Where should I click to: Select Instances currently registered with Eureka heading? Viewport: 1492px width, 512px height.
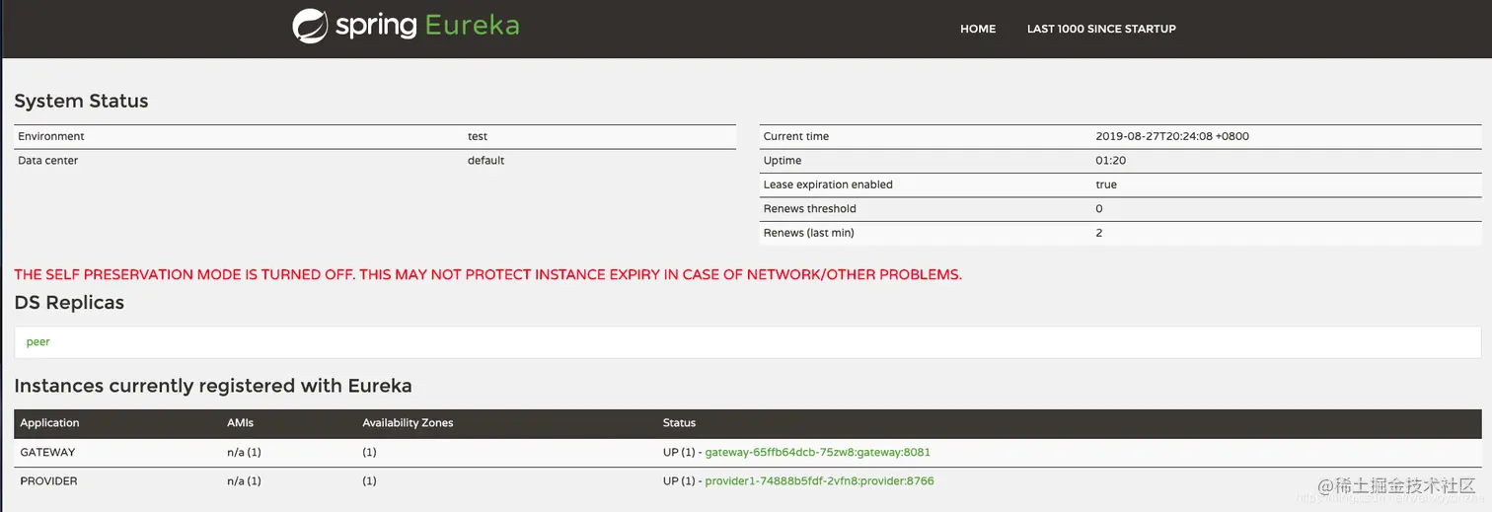click(213, 386)
